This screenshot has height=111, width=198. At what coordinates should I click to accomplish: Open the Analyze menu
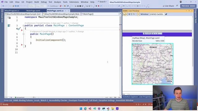coord(58,2)
